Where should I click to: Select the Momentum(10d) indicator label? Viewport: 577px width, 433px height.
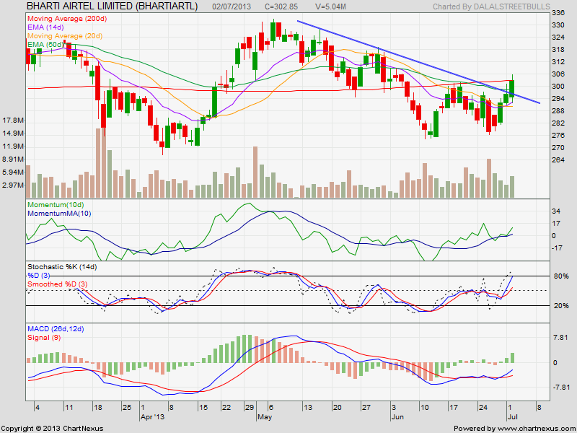coord(56,205)
